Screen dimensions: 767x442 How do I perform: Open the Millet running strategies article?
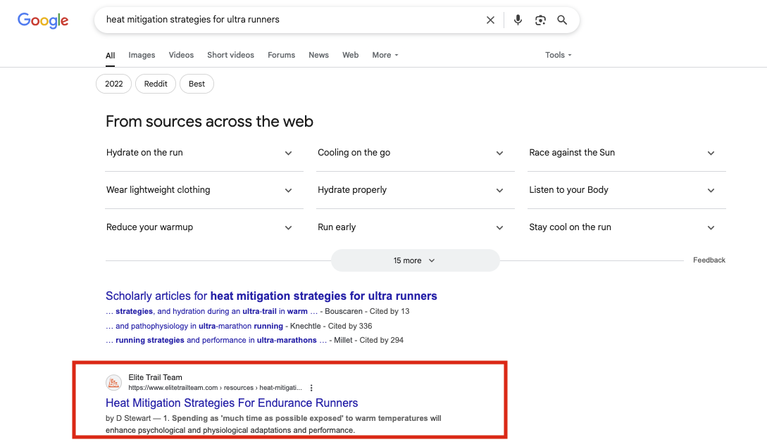tap(216, 341)
